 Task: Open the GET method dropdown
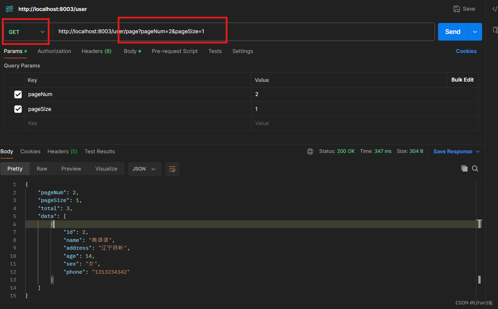(25, 31)
